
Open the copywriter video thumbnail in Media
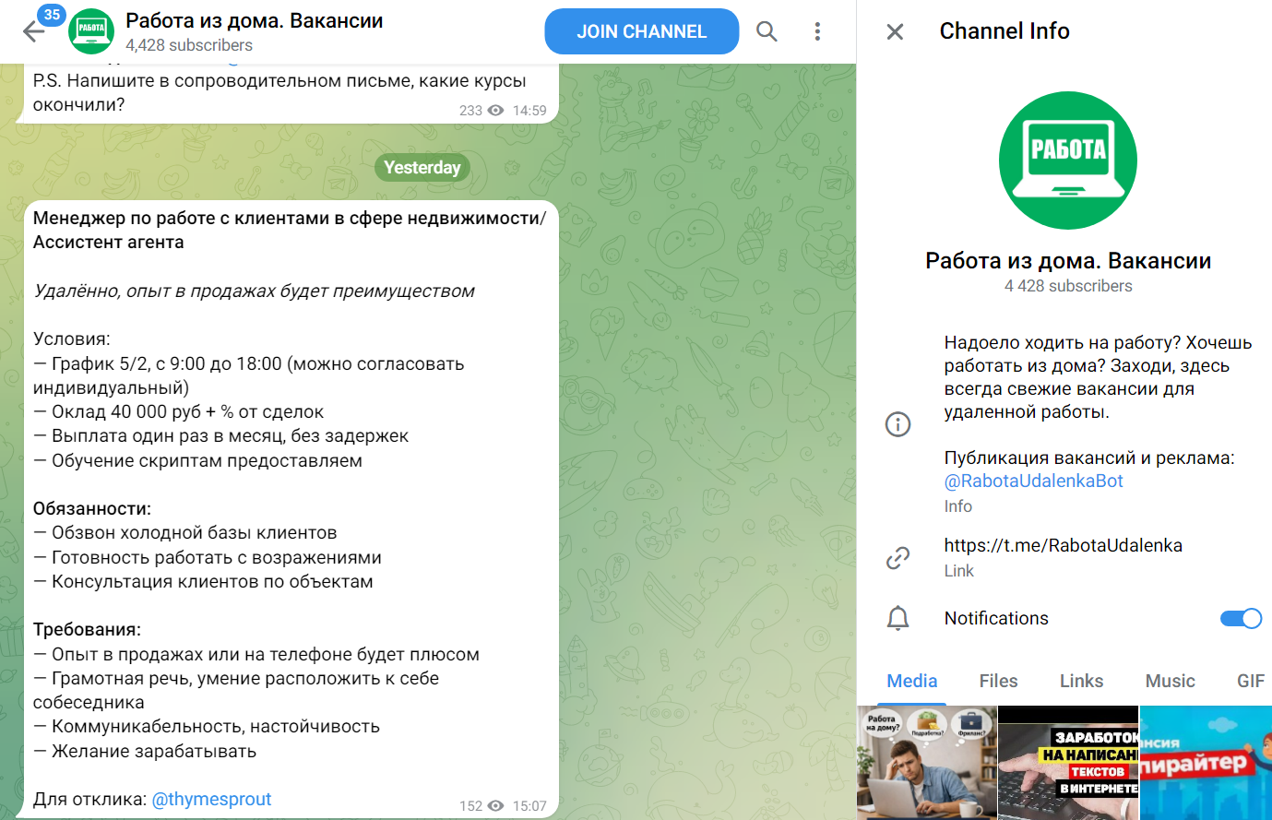(x=1206, y=763)
